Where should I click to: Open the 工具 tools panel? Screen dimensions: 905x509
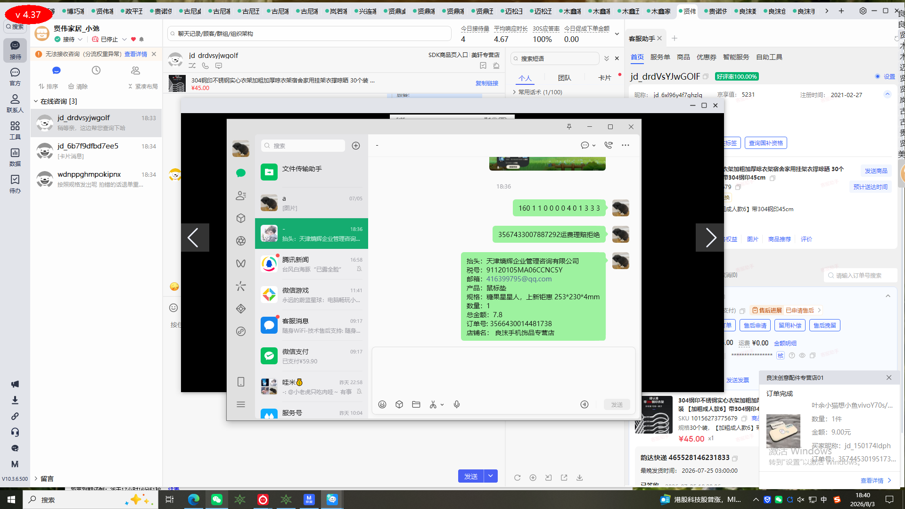pyautogui.click(x=15, y=131)
